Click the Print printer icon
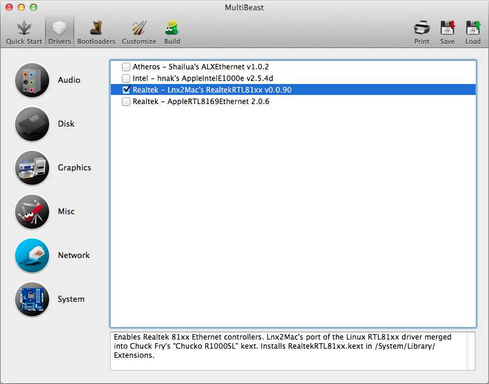The height and width of the screenshot is (384, 489). coord(421,28)
